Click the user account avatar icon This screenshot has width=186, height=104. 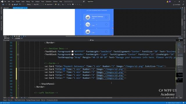click(170, 1)
